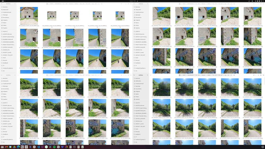
Task: Click TEMP in the bottom-left window path bar
Action: (51, 75)
